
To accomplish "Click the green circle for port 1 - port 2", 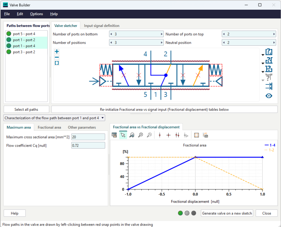I will 9,40.
